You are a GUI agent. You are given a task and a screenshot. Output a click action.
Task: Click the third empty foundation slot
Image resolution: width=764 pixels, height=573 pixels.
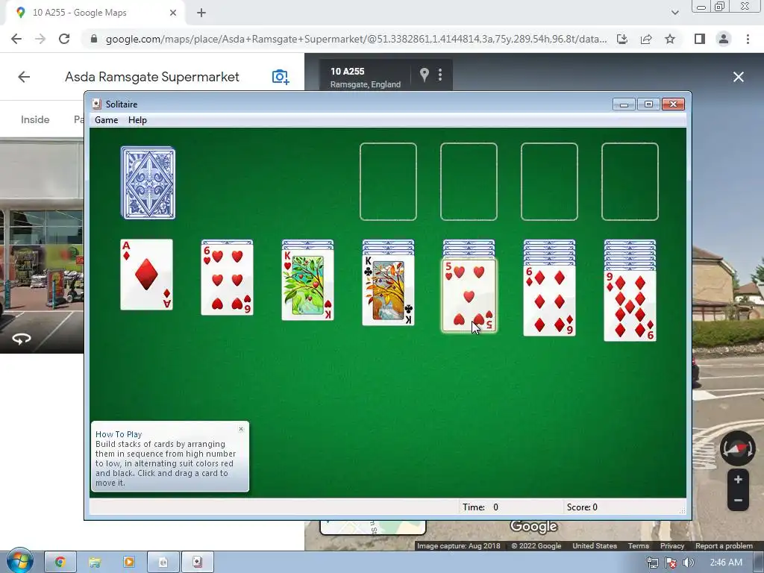point(550,182)
